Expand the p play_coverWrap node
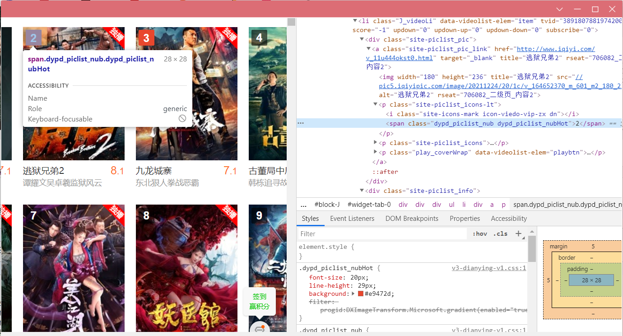The image size is (623, 336). click(x=376, y=152)
